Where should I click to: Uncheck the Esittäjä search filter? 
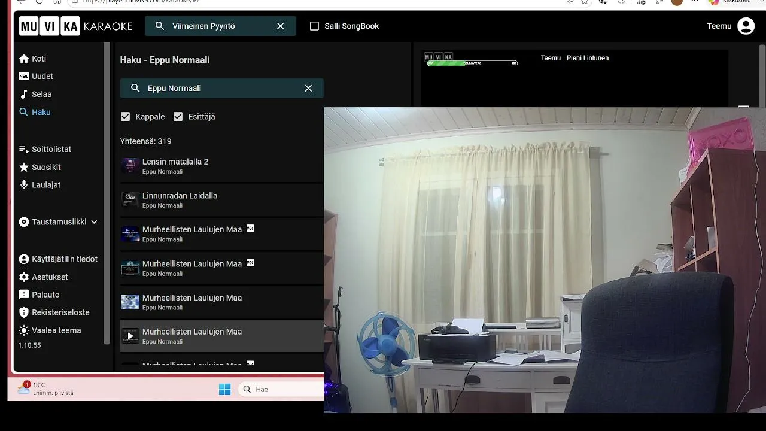click(178, 117)
